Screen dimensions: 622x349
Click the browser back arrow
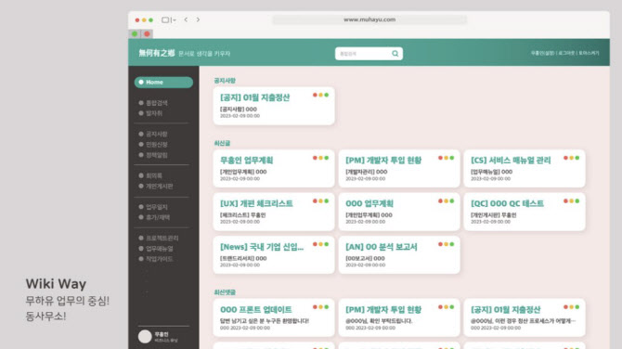(x=186, y=19)
